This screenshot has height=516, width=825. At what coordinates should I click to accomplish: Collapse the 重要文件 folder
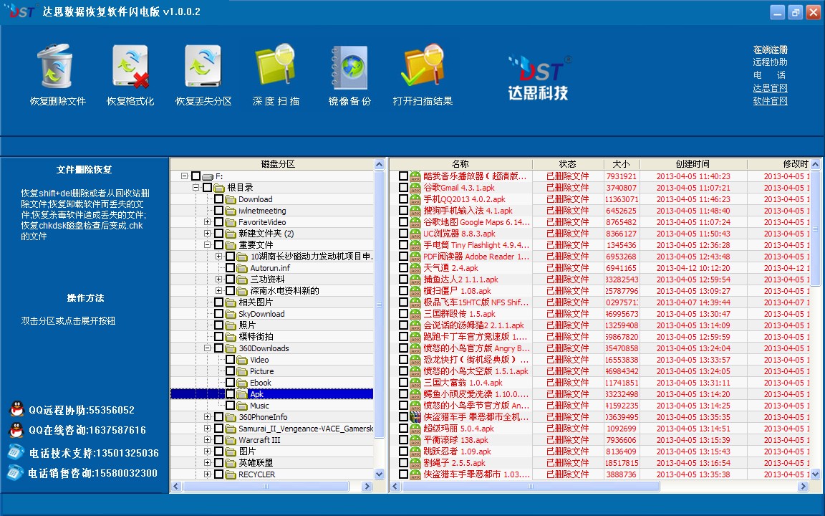(x=207, y=245)
